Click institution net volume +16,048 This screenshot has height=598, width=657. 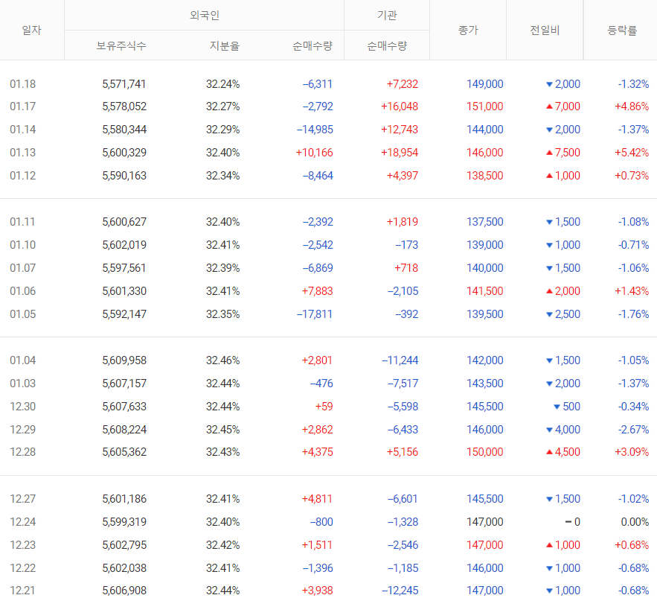[400, 106]
